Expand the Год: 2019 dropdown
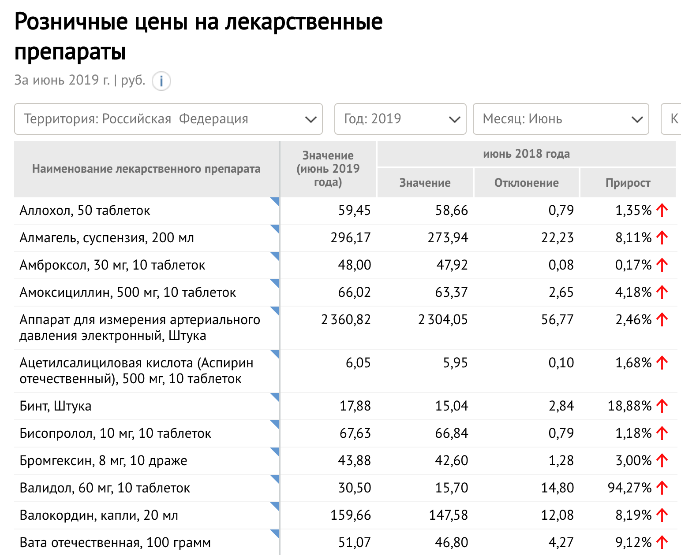The image size is (681, 555). (400, 119)
